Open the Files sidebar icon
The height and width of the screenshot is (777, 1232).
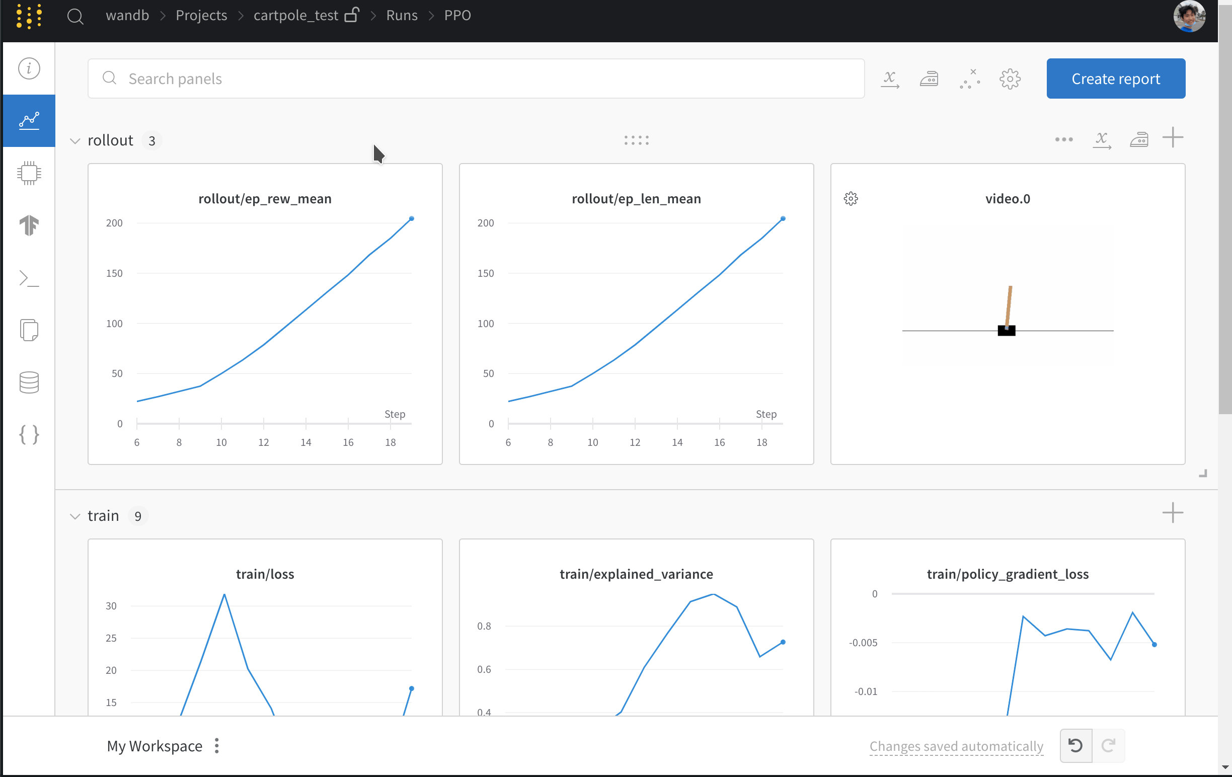click(29, 331)
